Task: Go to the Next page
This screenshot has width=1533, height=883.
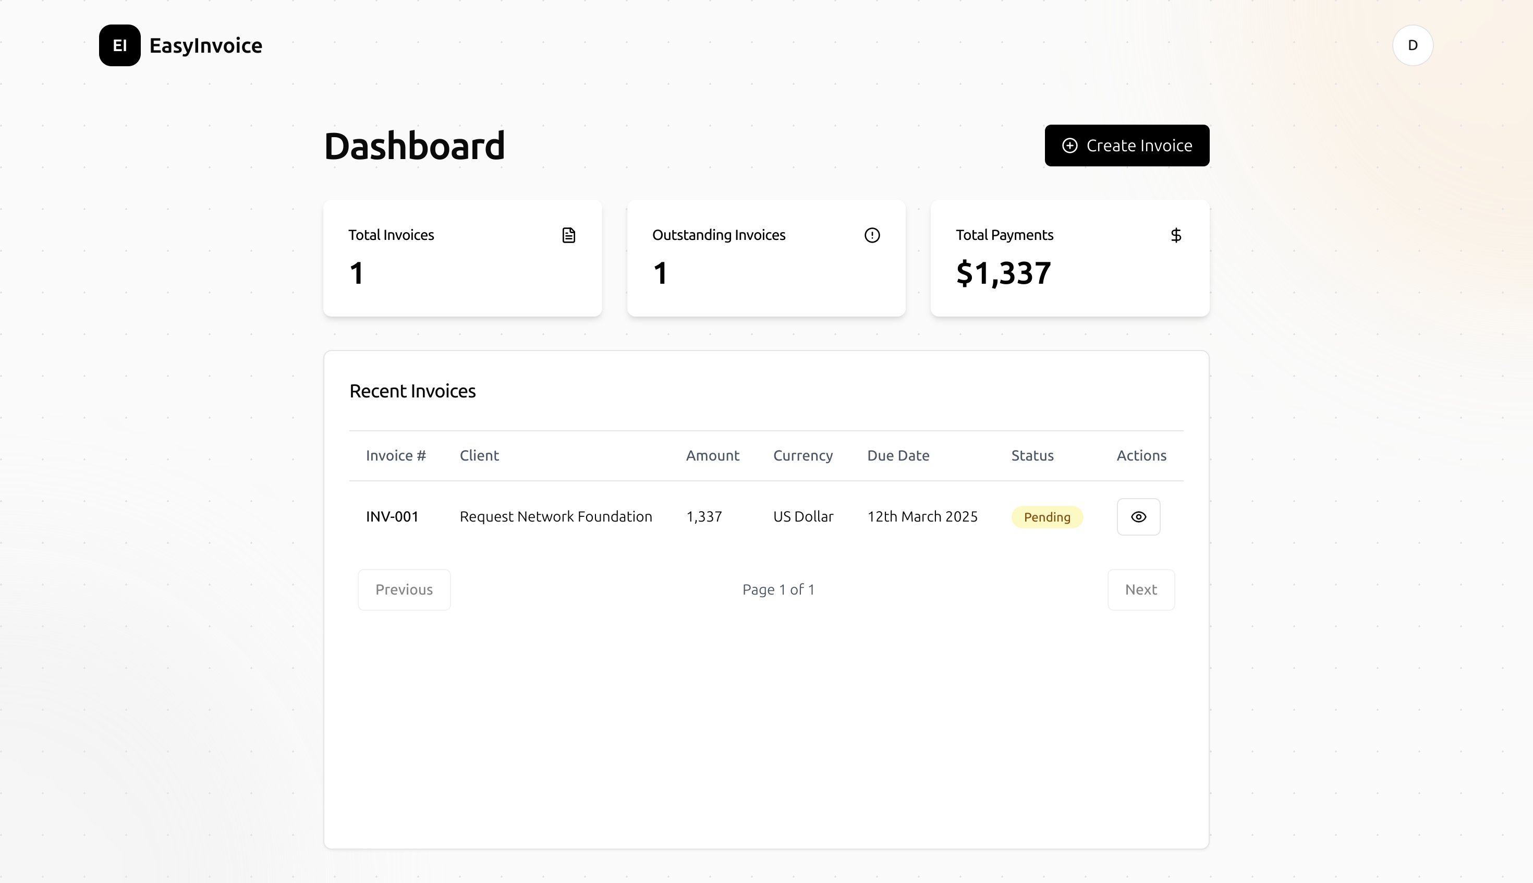Action: pos(1140,589)
